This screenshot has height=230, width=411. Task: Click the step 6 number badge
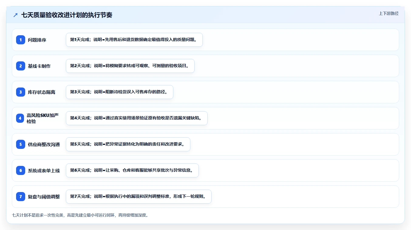[x=21, y=170]
